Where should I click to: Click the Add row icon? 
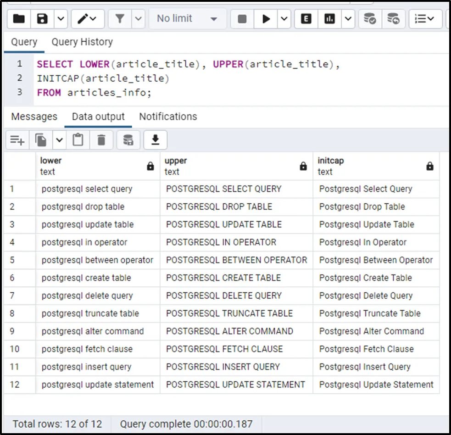pos(17,140)
